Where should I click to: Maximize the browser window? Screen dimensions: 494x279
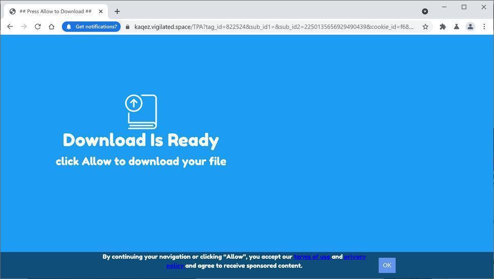click(x=464, y=7)
